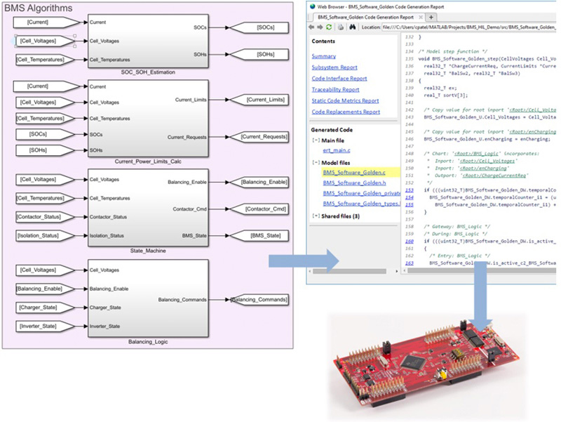Screen dimensions: 561x422
Task: Open a new tab with the plus icon
Action: 431,18
